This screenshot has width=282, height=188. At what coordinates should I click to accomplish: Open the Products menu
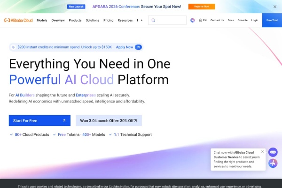pyautogui.click(x=75, y=20)
